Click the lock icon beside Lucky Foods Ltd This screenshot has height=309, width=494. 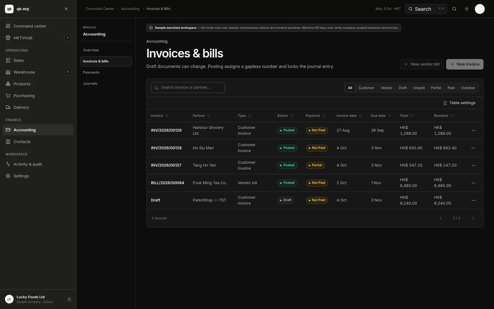69,299
